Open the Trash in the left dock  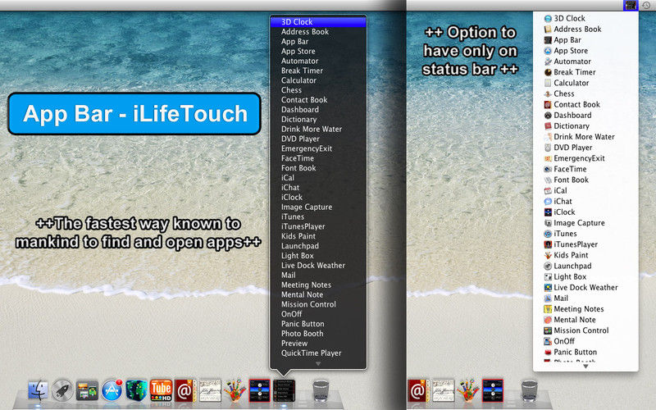pos(321,391)
